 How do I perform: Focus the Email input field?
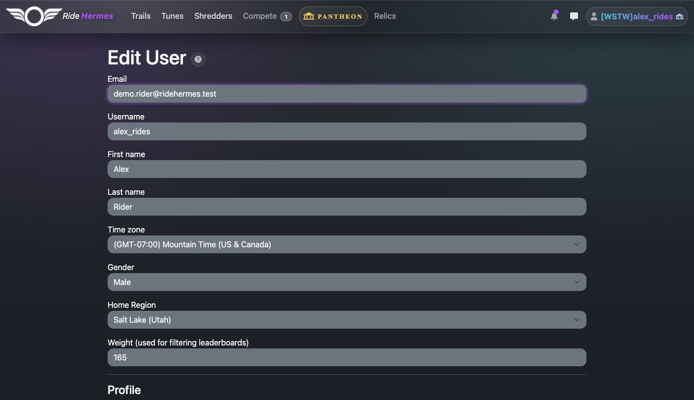tap(347, 94)
